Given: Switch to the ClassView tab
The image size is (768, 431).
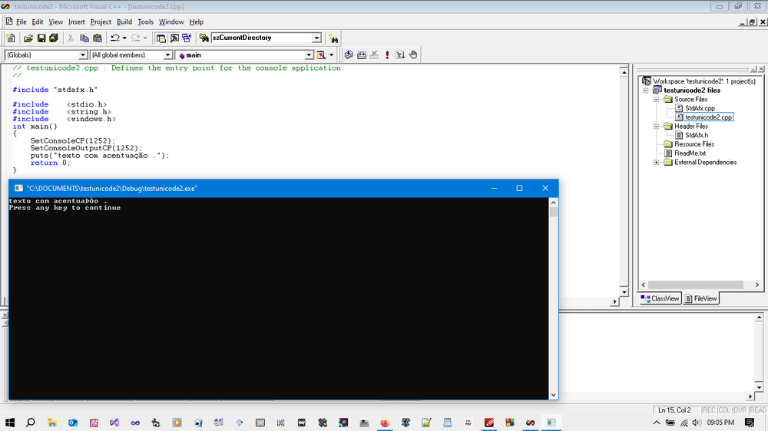Looking at the screenshot, I should pos(660,298).
